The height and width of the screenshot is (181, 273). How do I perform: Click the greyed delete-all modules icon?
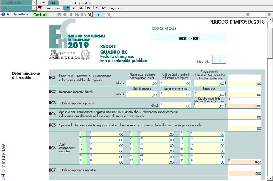109,15
